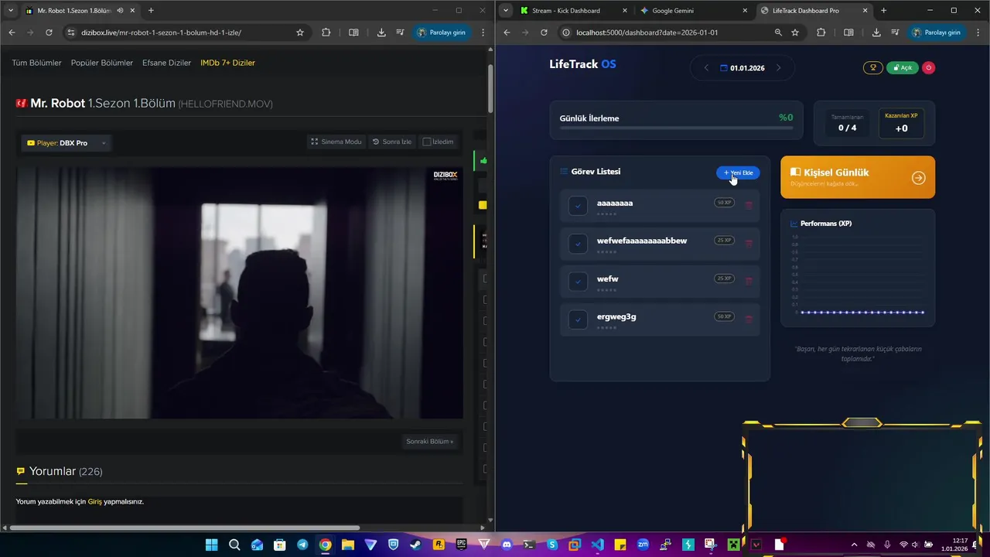Check off the ergweg3g task
This screenshot has height=557, width=990.
(x=578, y=320)
